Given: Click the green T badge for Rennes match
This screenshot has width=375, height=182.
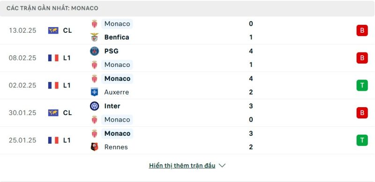Looking at the screenshot, I should (362, 140).
